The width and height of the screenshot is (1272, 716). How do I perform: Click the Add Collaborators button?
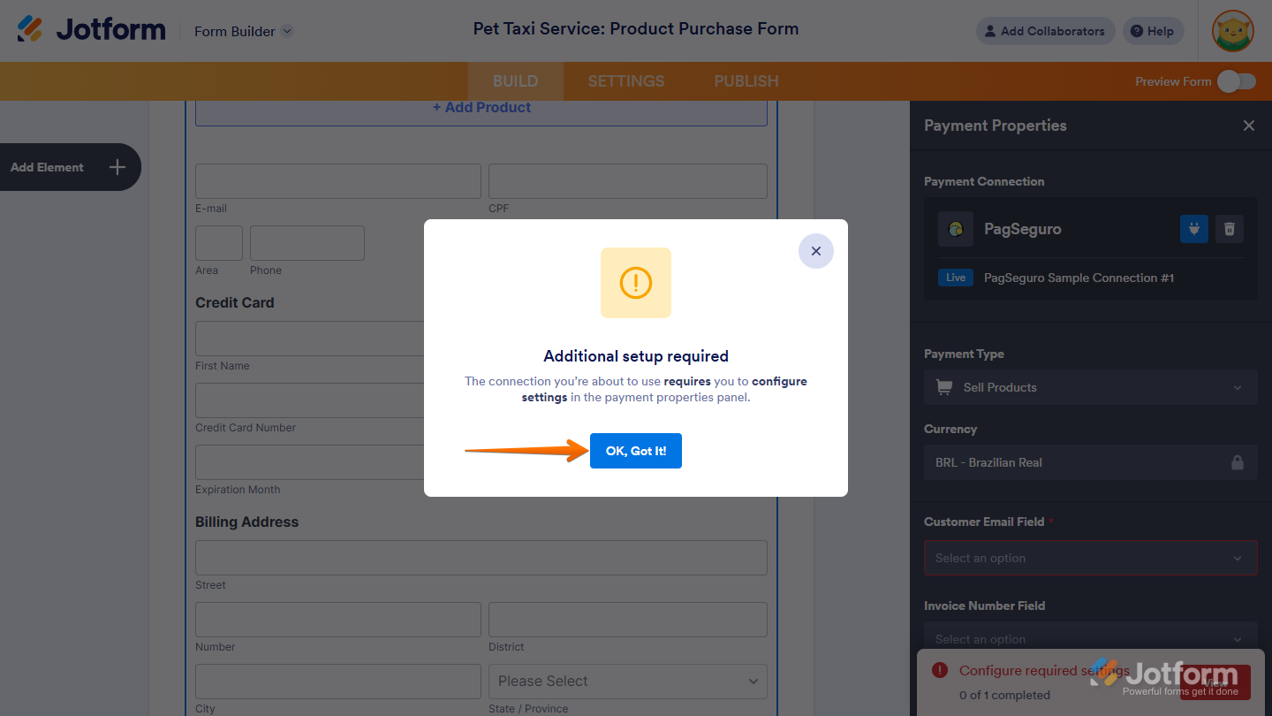1044,31
